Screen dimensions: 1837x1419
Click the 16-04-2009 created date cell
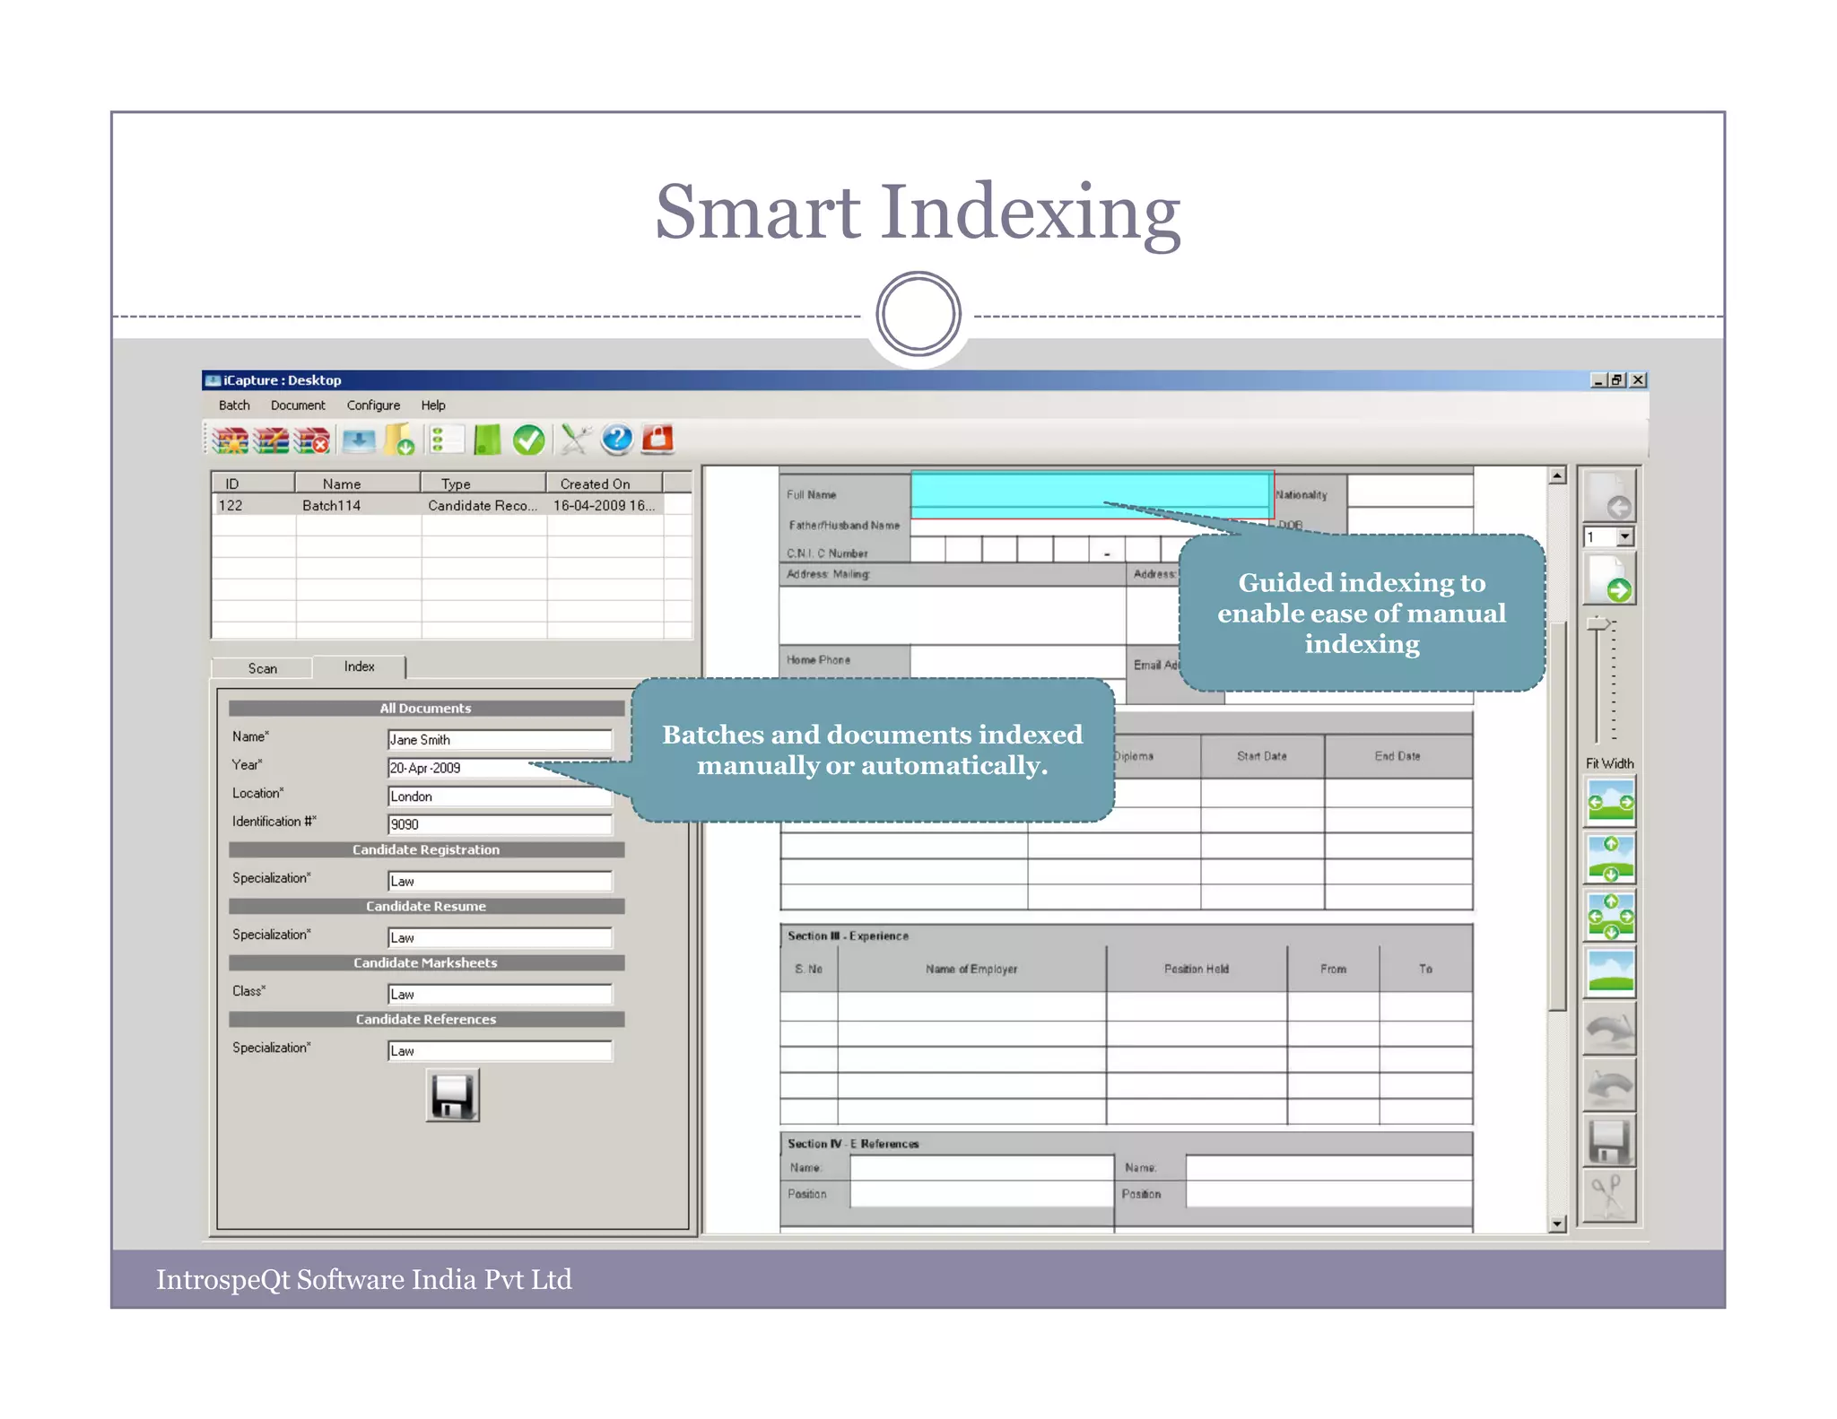604,505
